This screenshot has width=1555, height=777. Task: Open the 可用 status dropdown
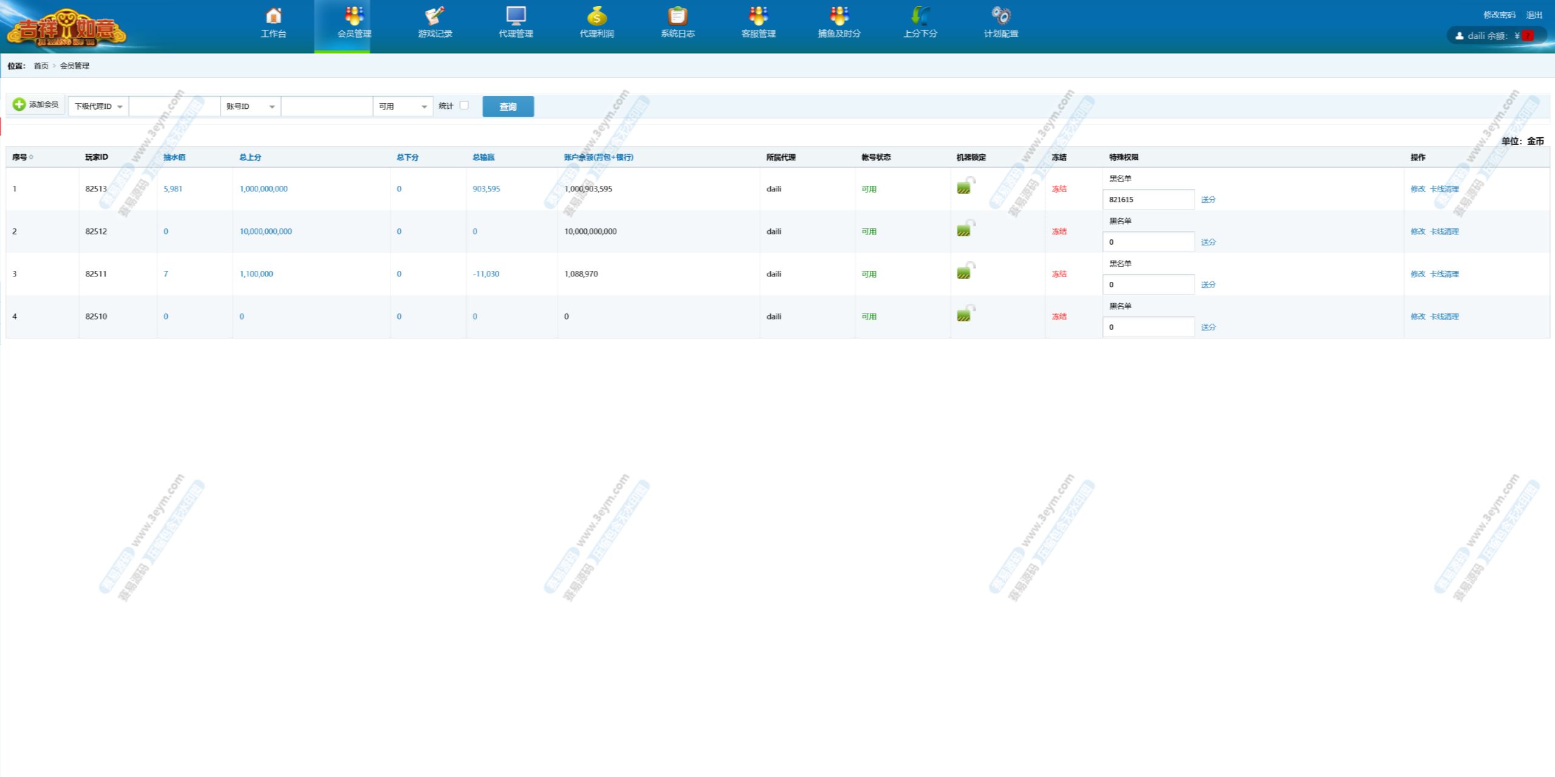402,106
